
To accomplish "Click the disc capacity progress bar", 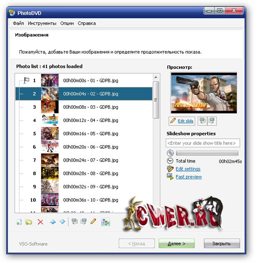I will [207, 153].
